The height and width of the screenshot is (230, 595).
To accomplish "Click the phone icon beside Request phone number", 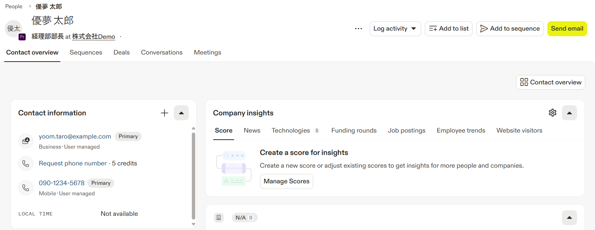I will (x=26, y=164).
